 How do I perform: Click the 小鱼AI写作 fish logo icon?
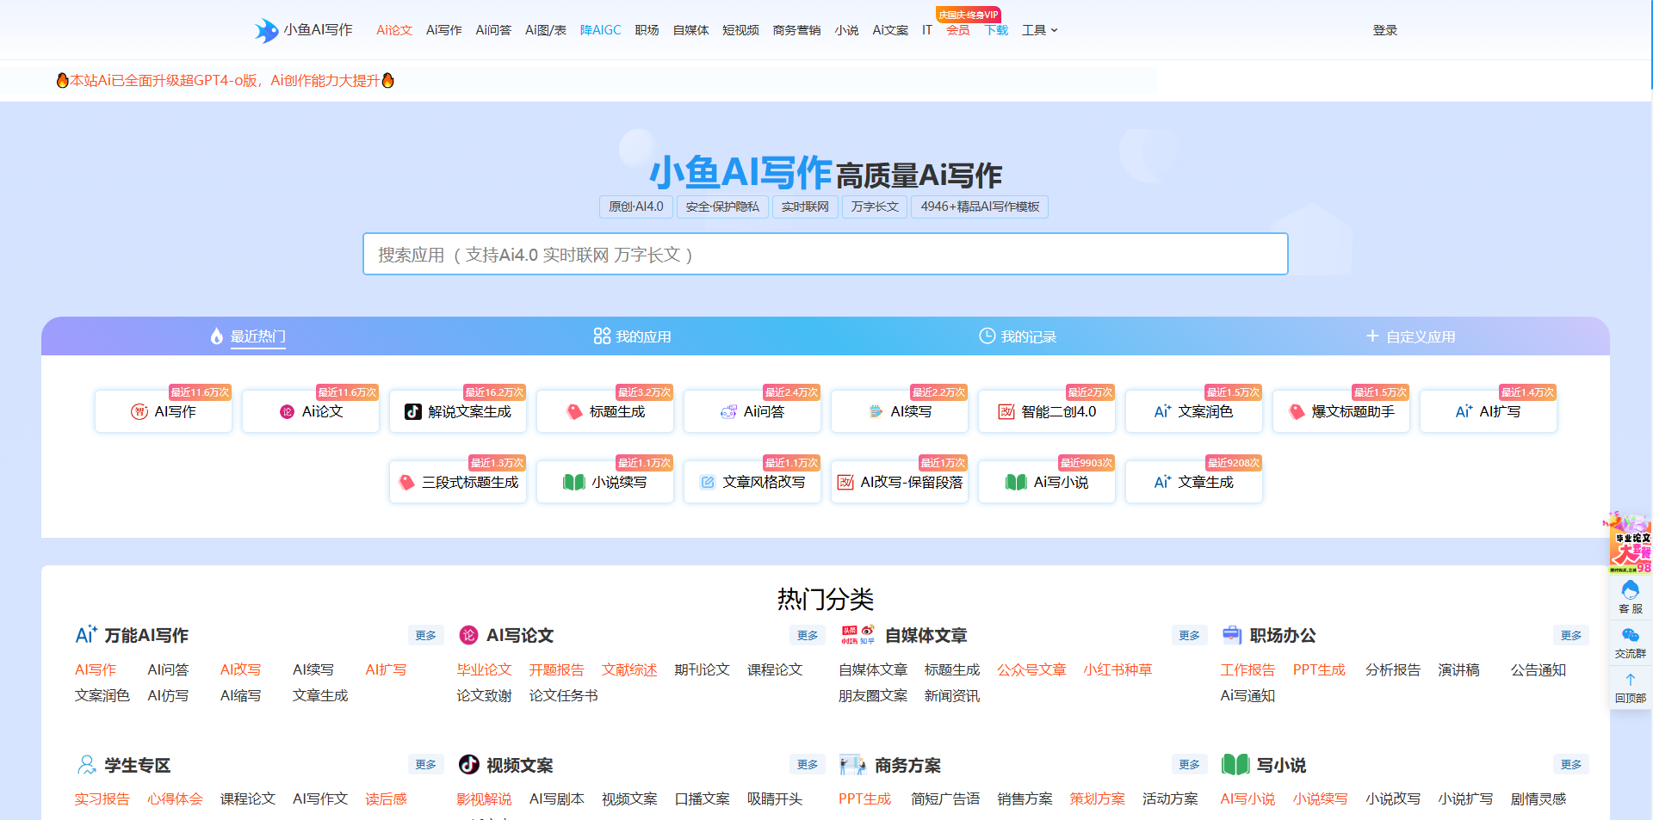pyautogui.click(x=266, y=31)
